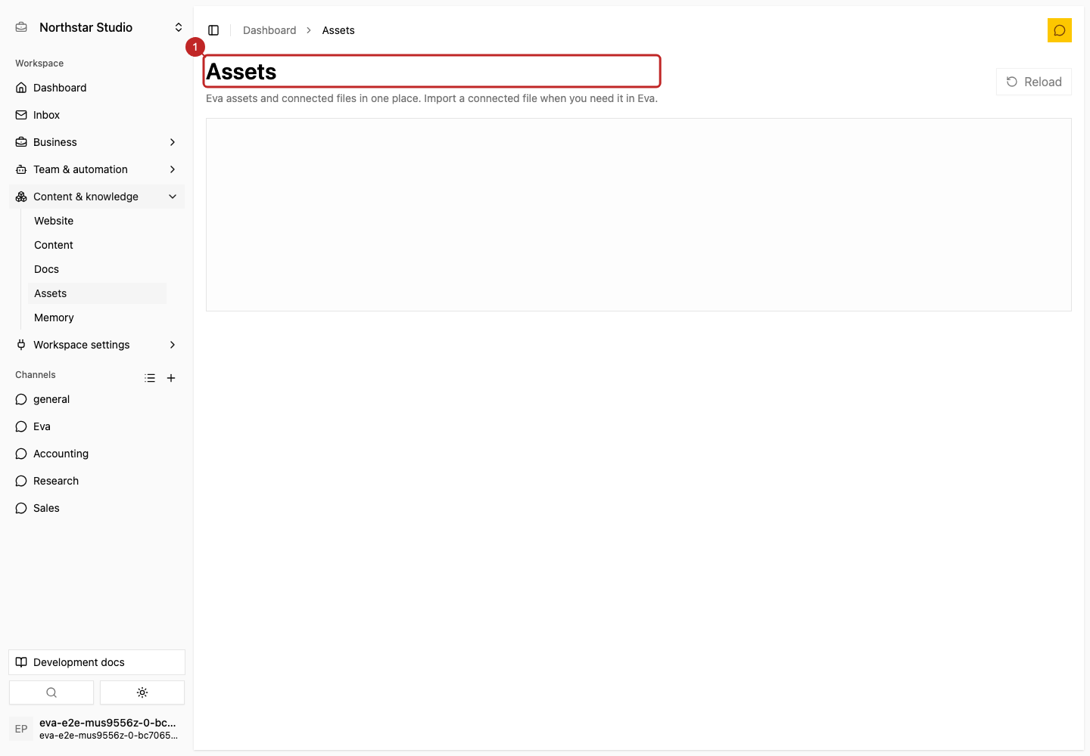The width and height of the screenshot is (1090, 756).
Task: Toggle the sidebar panel icon
Action: click(x=213, y=30)
